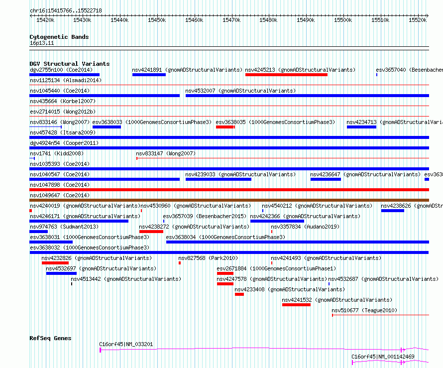This screenshot has height=368, width=443.
Task: Click nsv1125134 (Alsmadi2014) variant label
Action: (x=66, y=80)
